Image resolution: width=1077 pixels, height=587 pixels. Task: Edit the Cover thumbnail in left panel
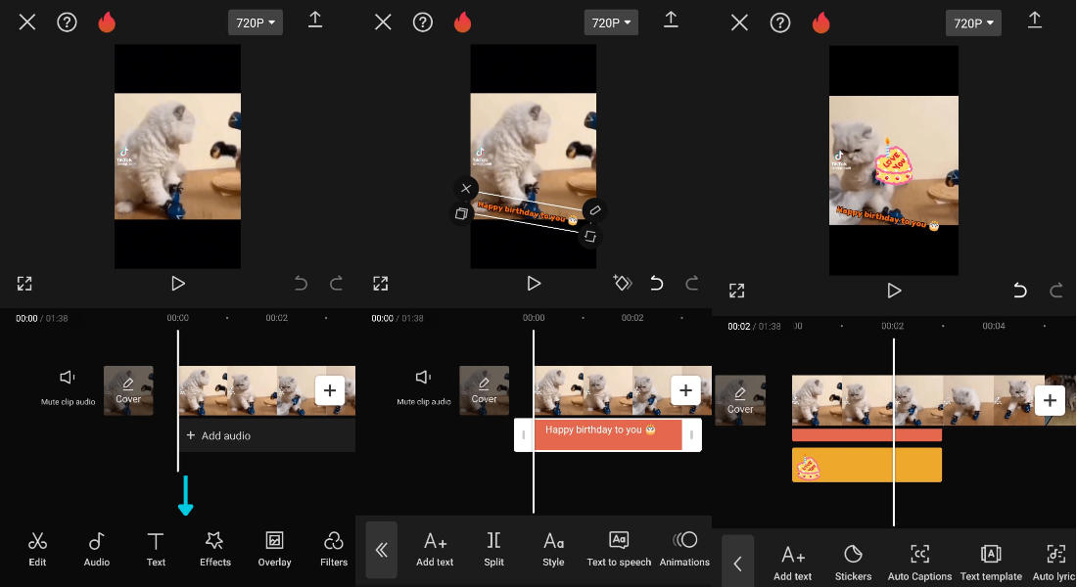[128, 390]
